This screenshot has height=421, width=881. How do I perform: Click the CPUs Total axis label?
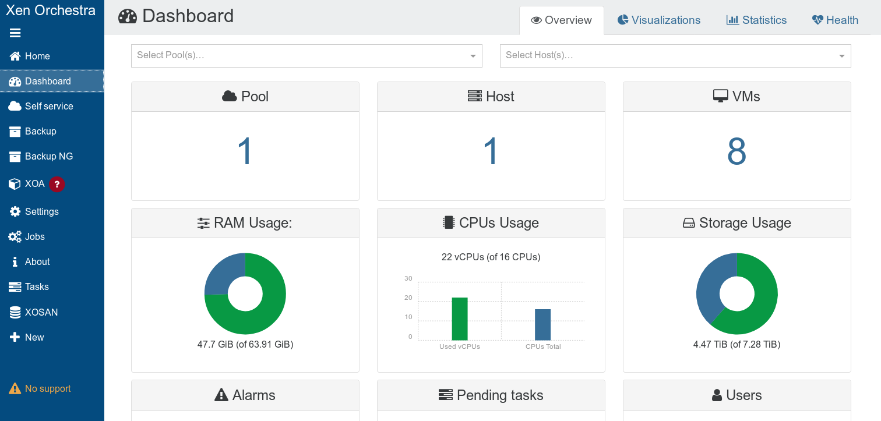(x=543, y=346)
